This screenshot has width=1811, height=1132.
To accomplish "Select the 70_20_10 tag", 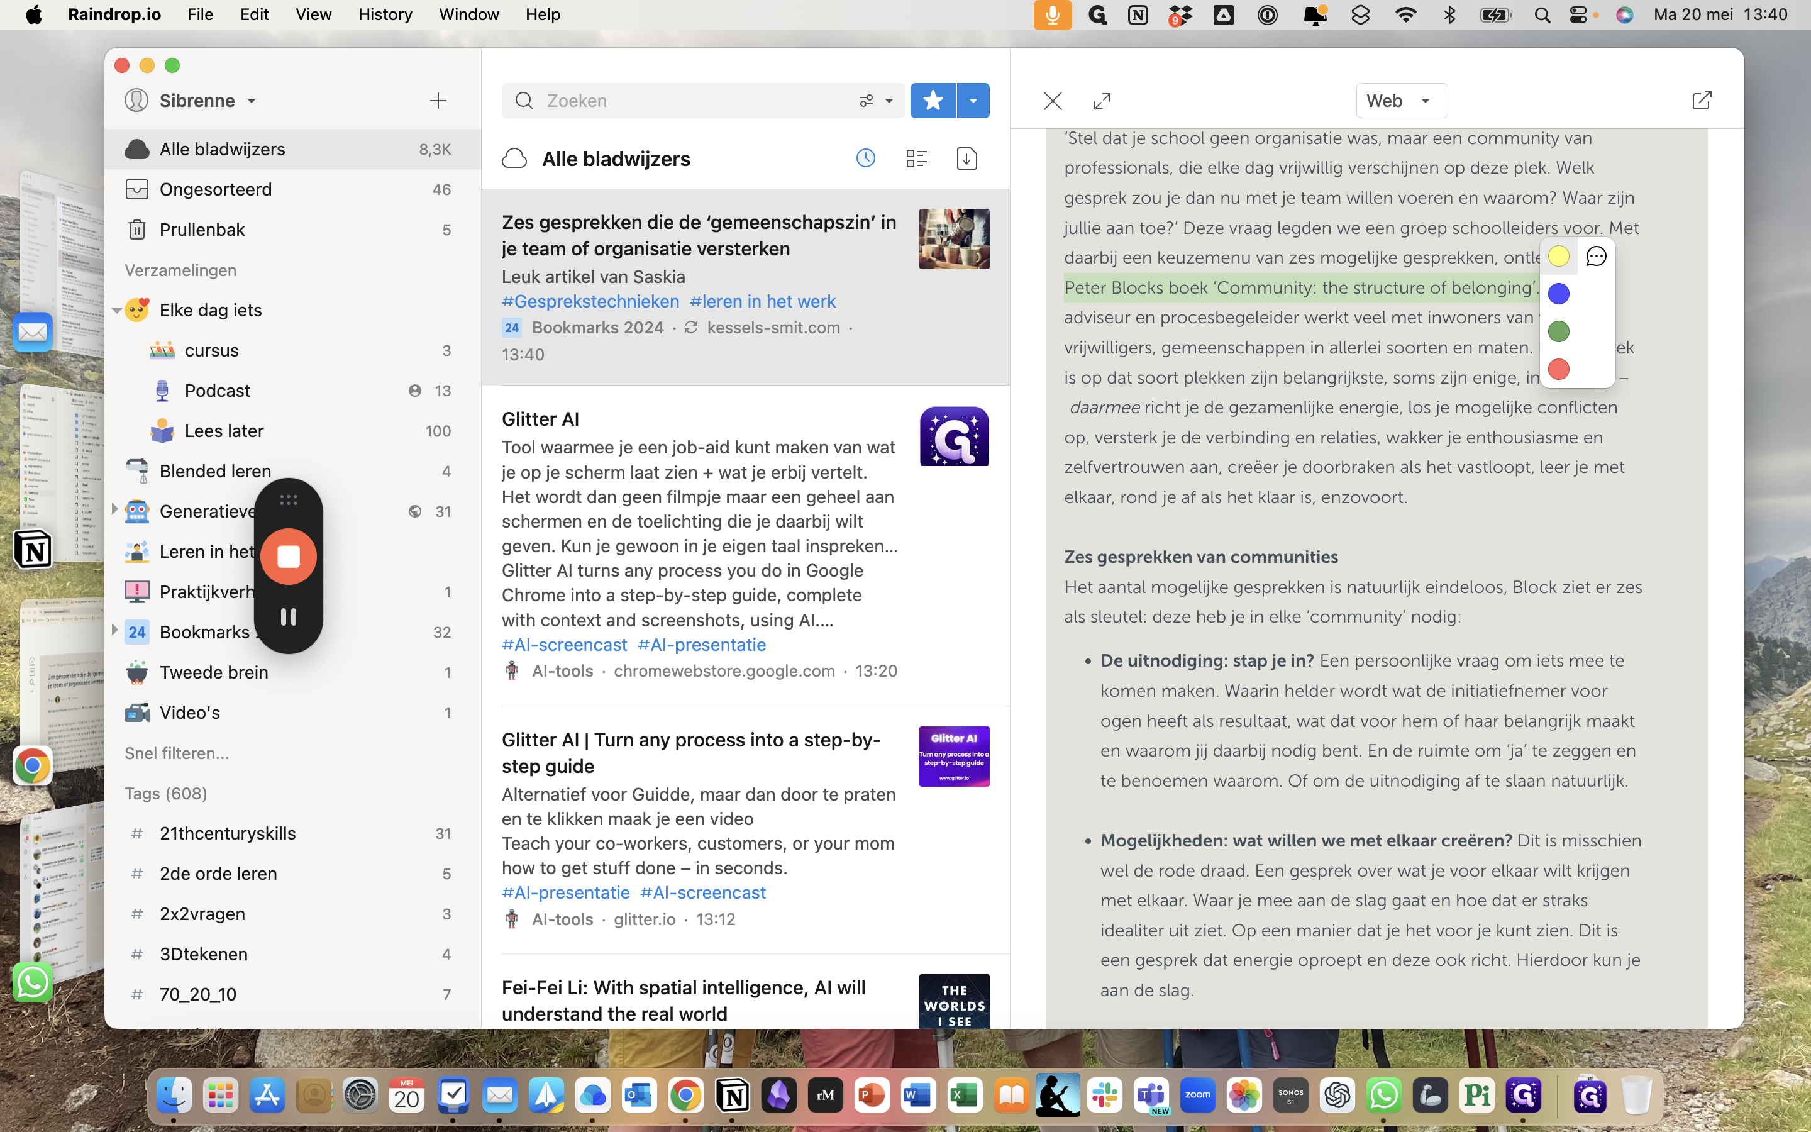I will click(x=292, y=994).
